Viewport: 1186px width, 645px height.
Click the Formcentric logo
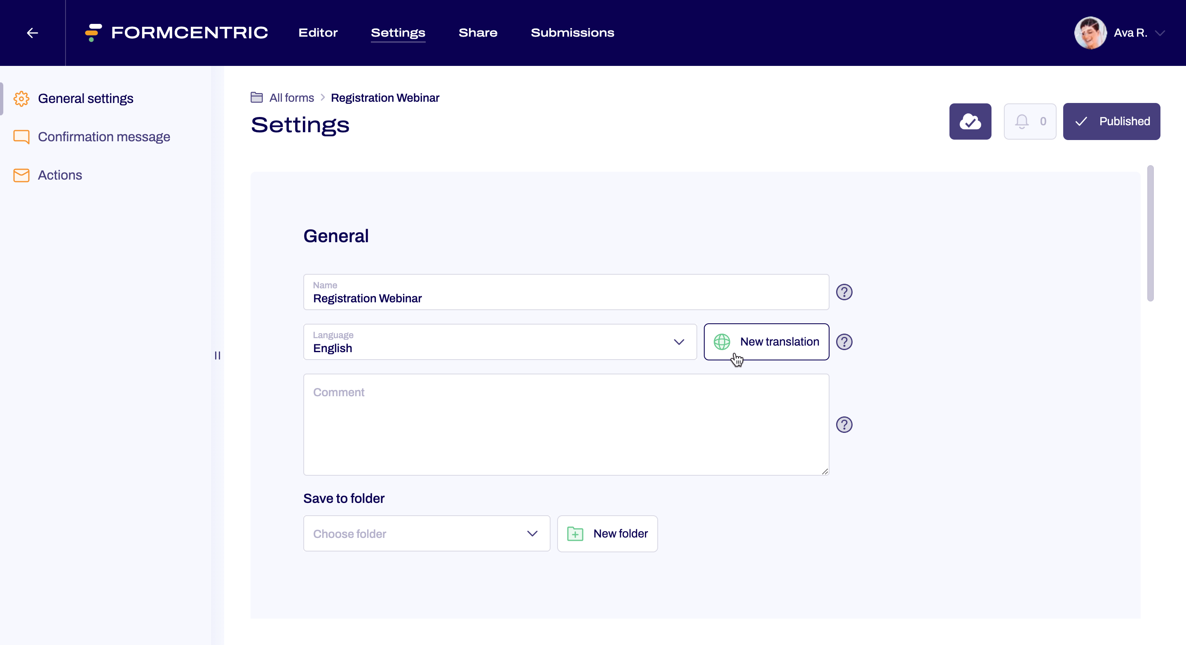coord(177,33)
